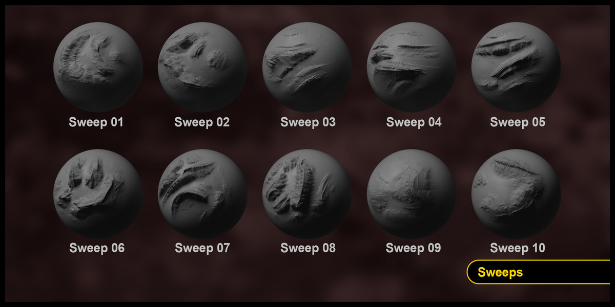Select the Sweep 08 sphere preview
This screenshot has height=307, width=615.
click(307, 194)
